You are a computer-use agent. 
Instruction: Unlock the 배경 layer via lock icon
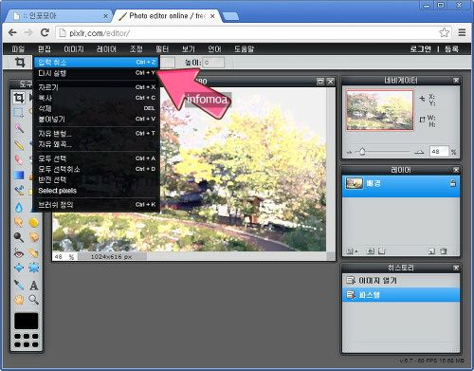(452, 183)
